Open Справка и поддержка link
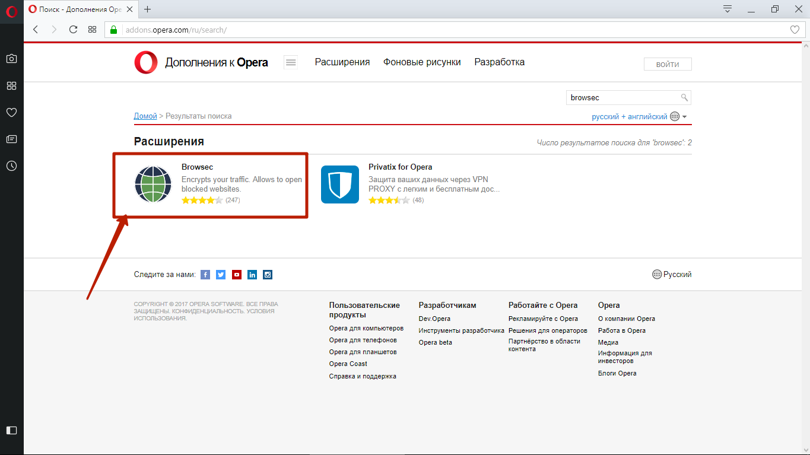Screen dimensions: 810x455 click(x=363, y=376)
